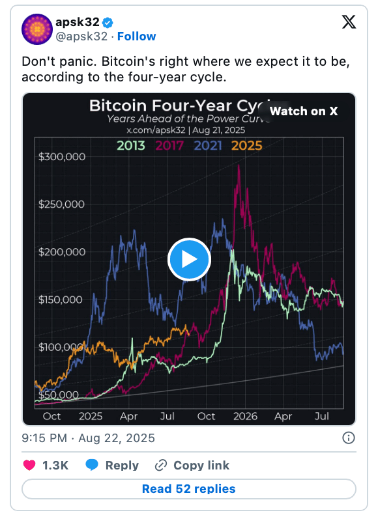Click the Watch on X overlay
378x517 pixels.
pyautogui.click(x=304, y=111)
